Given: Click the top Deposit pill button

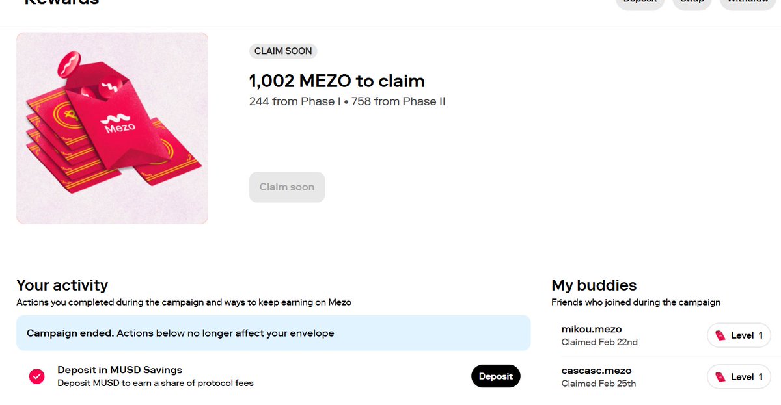Looking at the screenshot, I should point(639,3).
